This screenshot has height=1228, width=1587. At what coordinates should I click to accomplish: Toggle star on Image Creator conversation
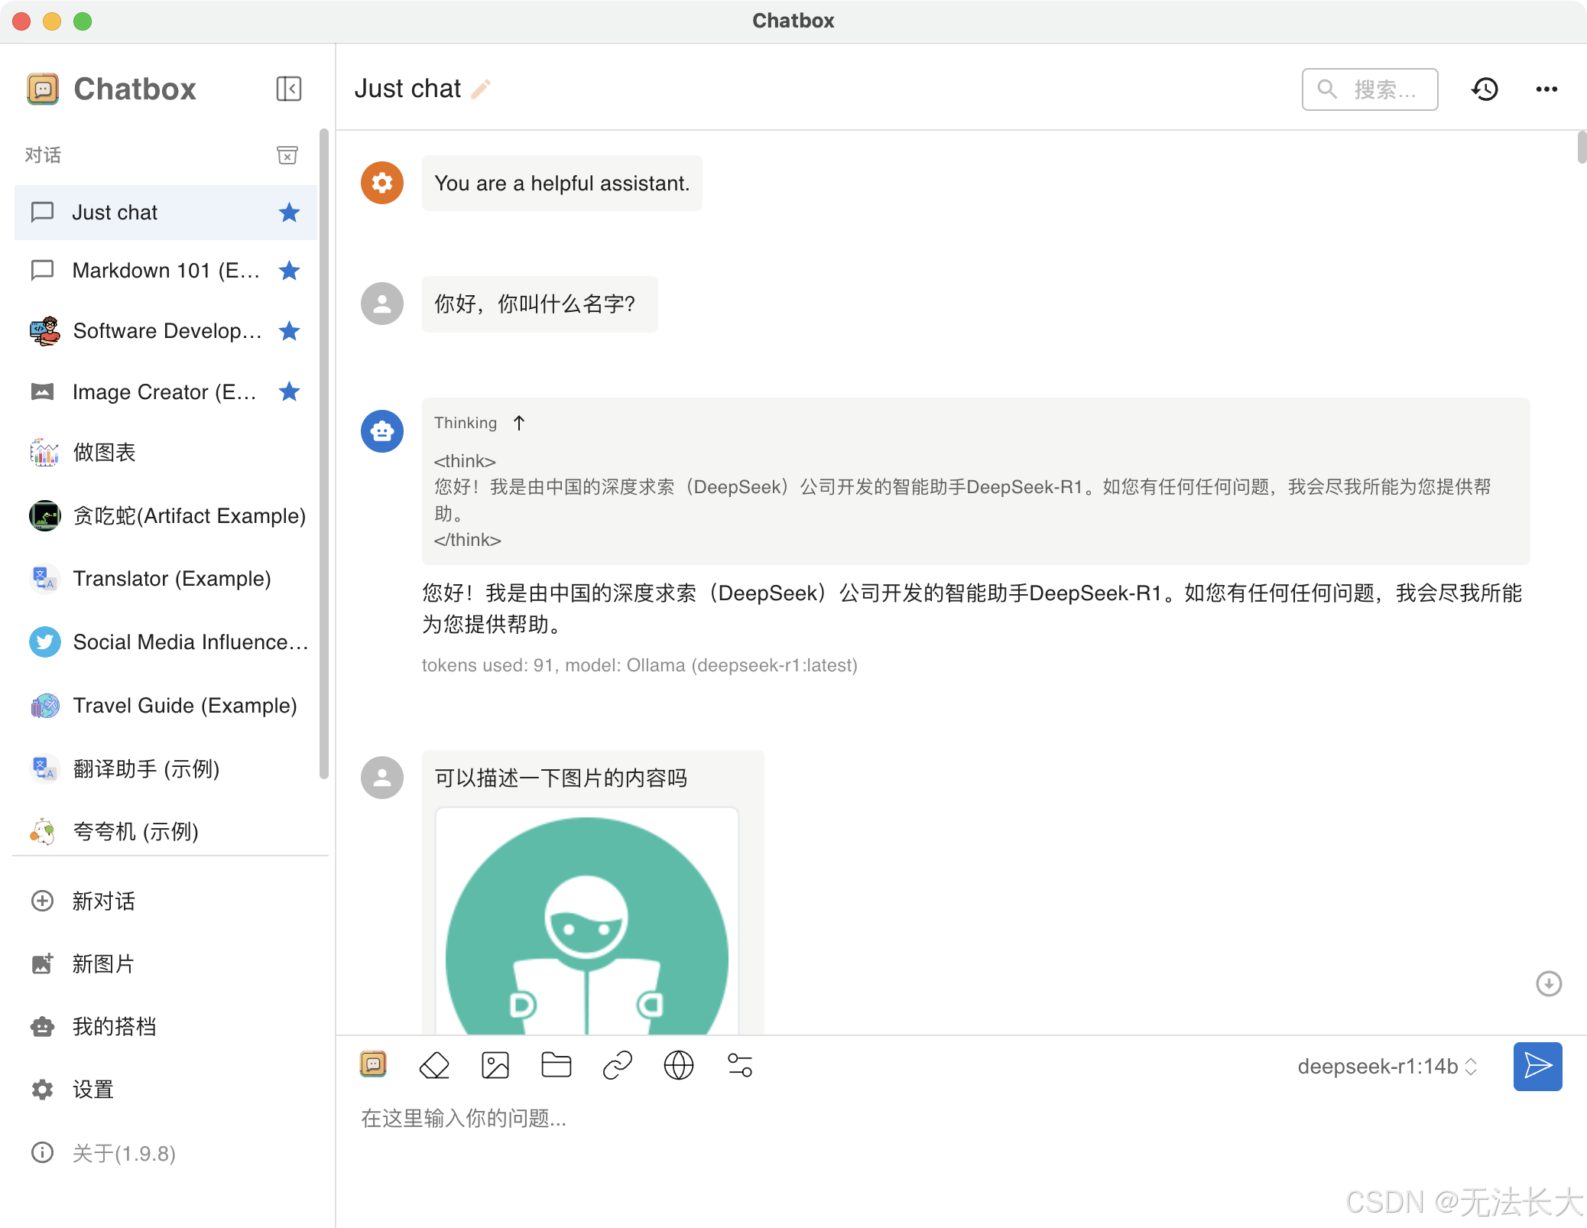pos(289,392)
